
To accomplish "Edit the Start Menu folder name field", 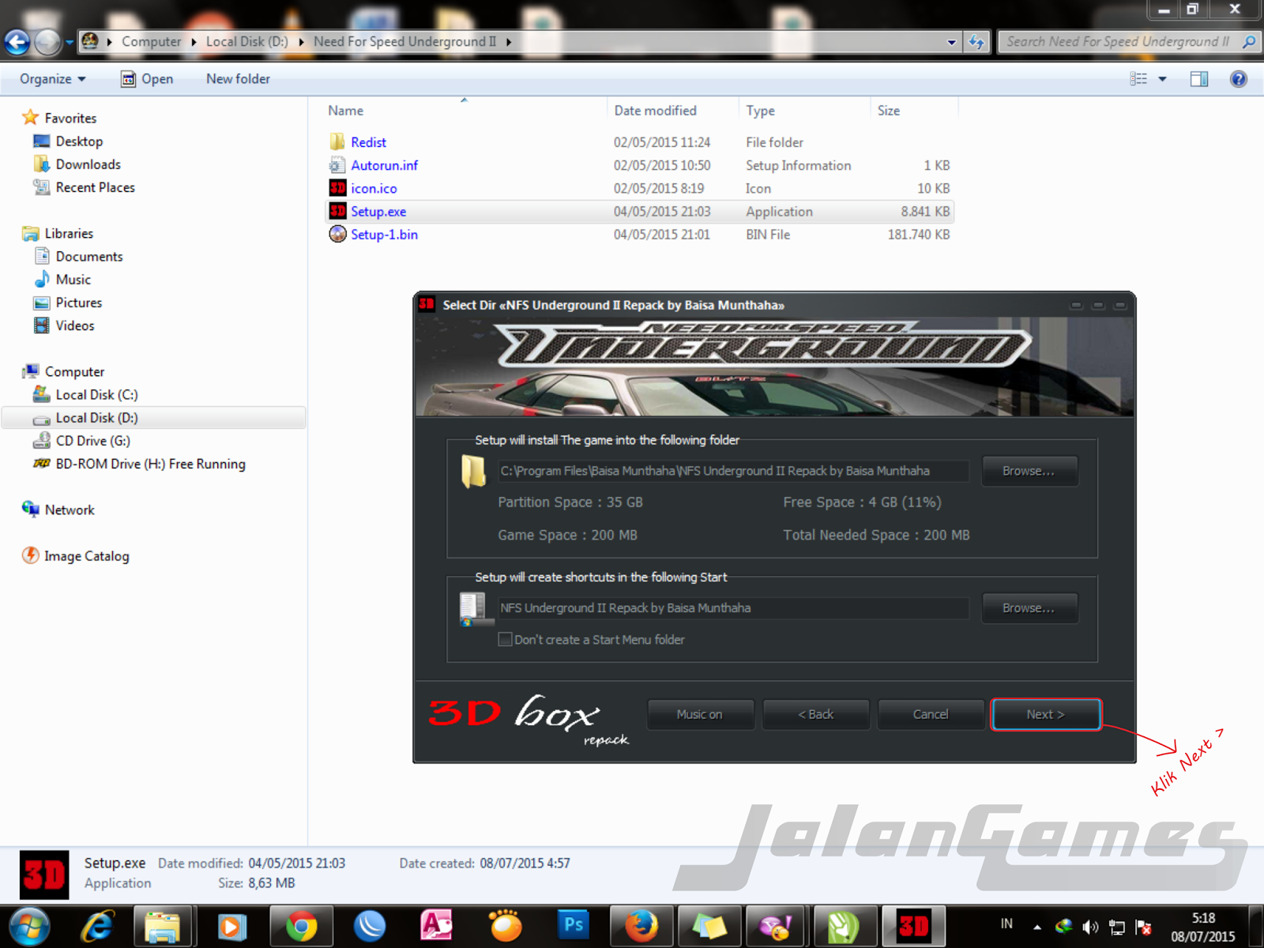I will (733, 608).
